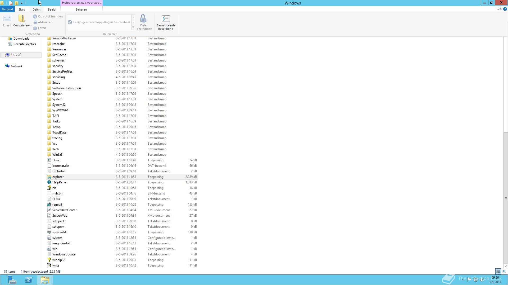Image resolution: width=508 pixels, height=285 pixels.
Task: Select the Delen ribbon tab
Action: pos(37,9)
